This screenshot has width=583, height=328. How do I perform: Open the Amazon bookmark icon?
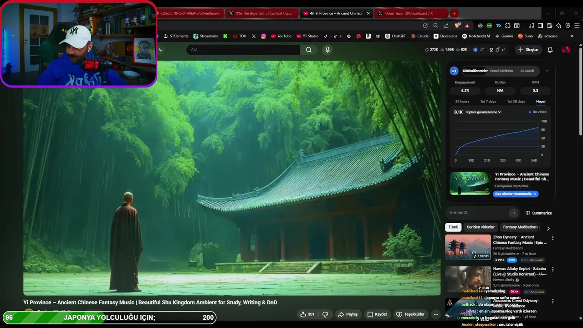pos(368,36)
